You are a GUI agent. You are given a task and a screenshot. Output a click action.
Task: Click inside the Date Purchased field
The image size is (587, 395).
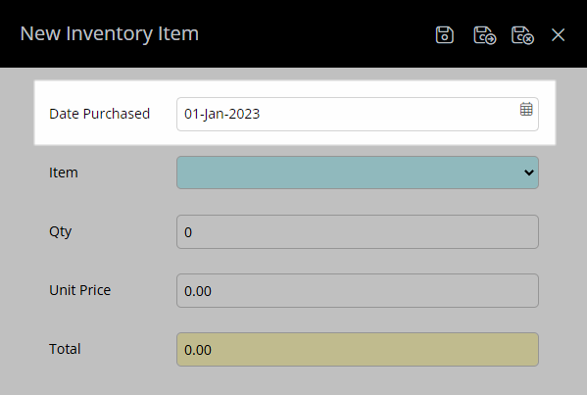[358, 115]
